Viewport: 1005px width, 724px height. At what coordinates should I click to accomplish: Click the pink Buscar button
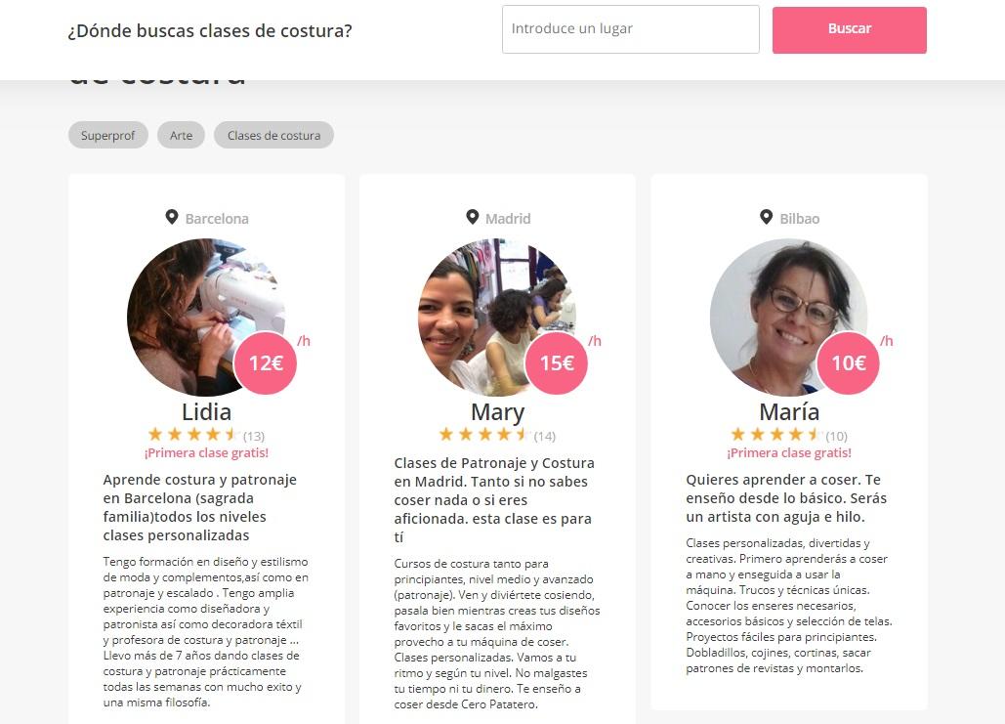click(x=850, y=29)
